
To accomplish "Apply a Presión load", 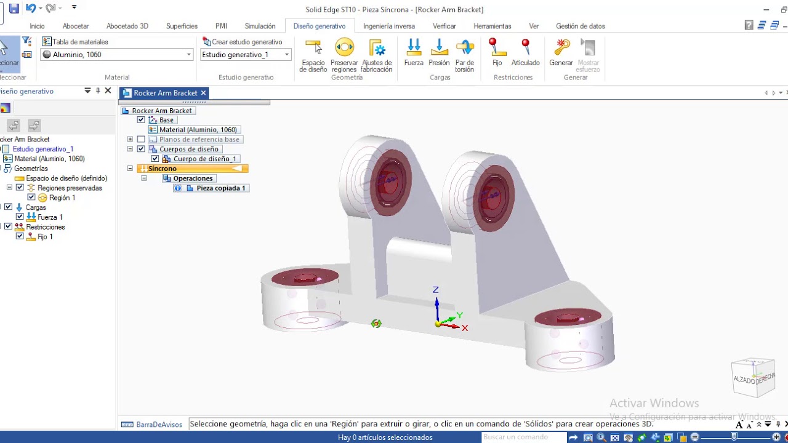I will point(439,53).
